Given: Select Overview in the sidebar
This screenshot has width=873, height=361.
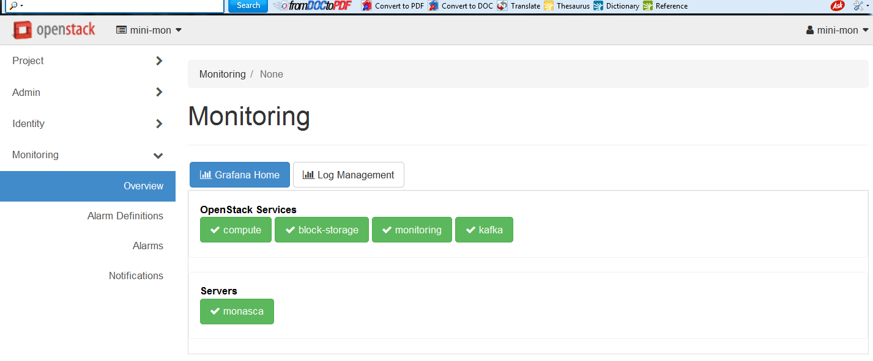Looking at the screenshot, I should pos(87,186).
